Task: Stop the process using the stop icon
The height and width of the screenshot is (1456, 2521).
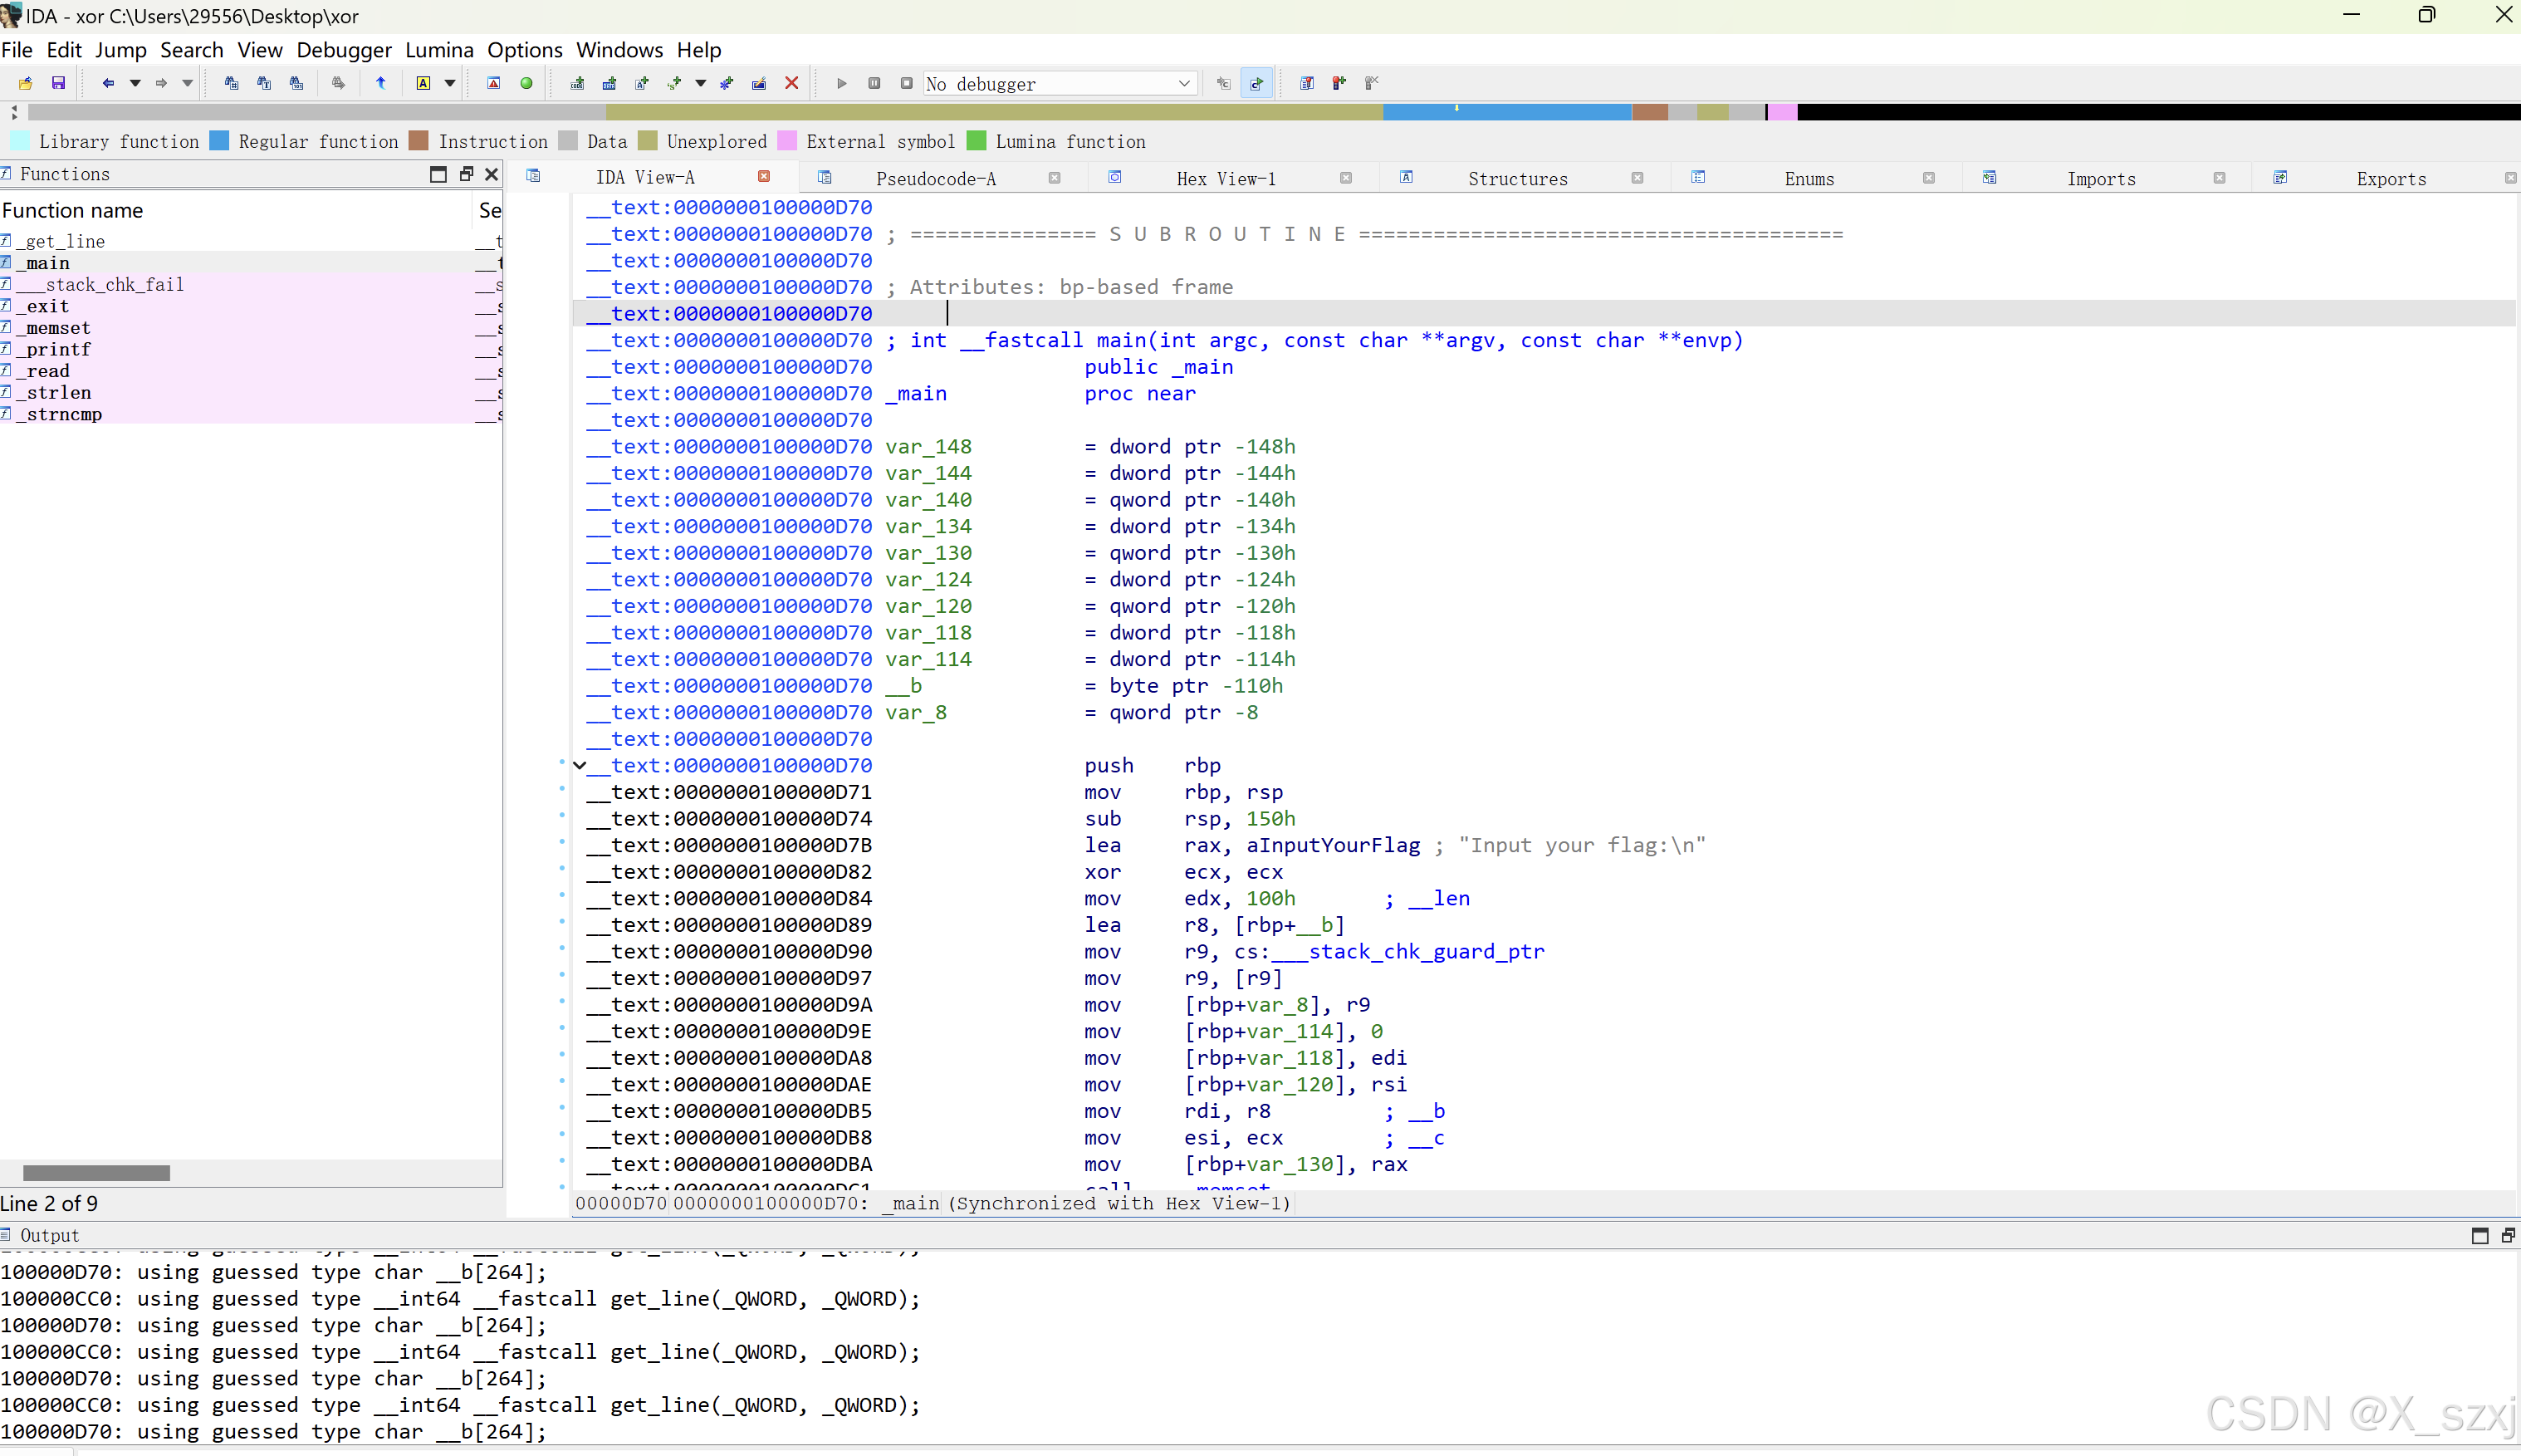Action: (x=906, y=83)
